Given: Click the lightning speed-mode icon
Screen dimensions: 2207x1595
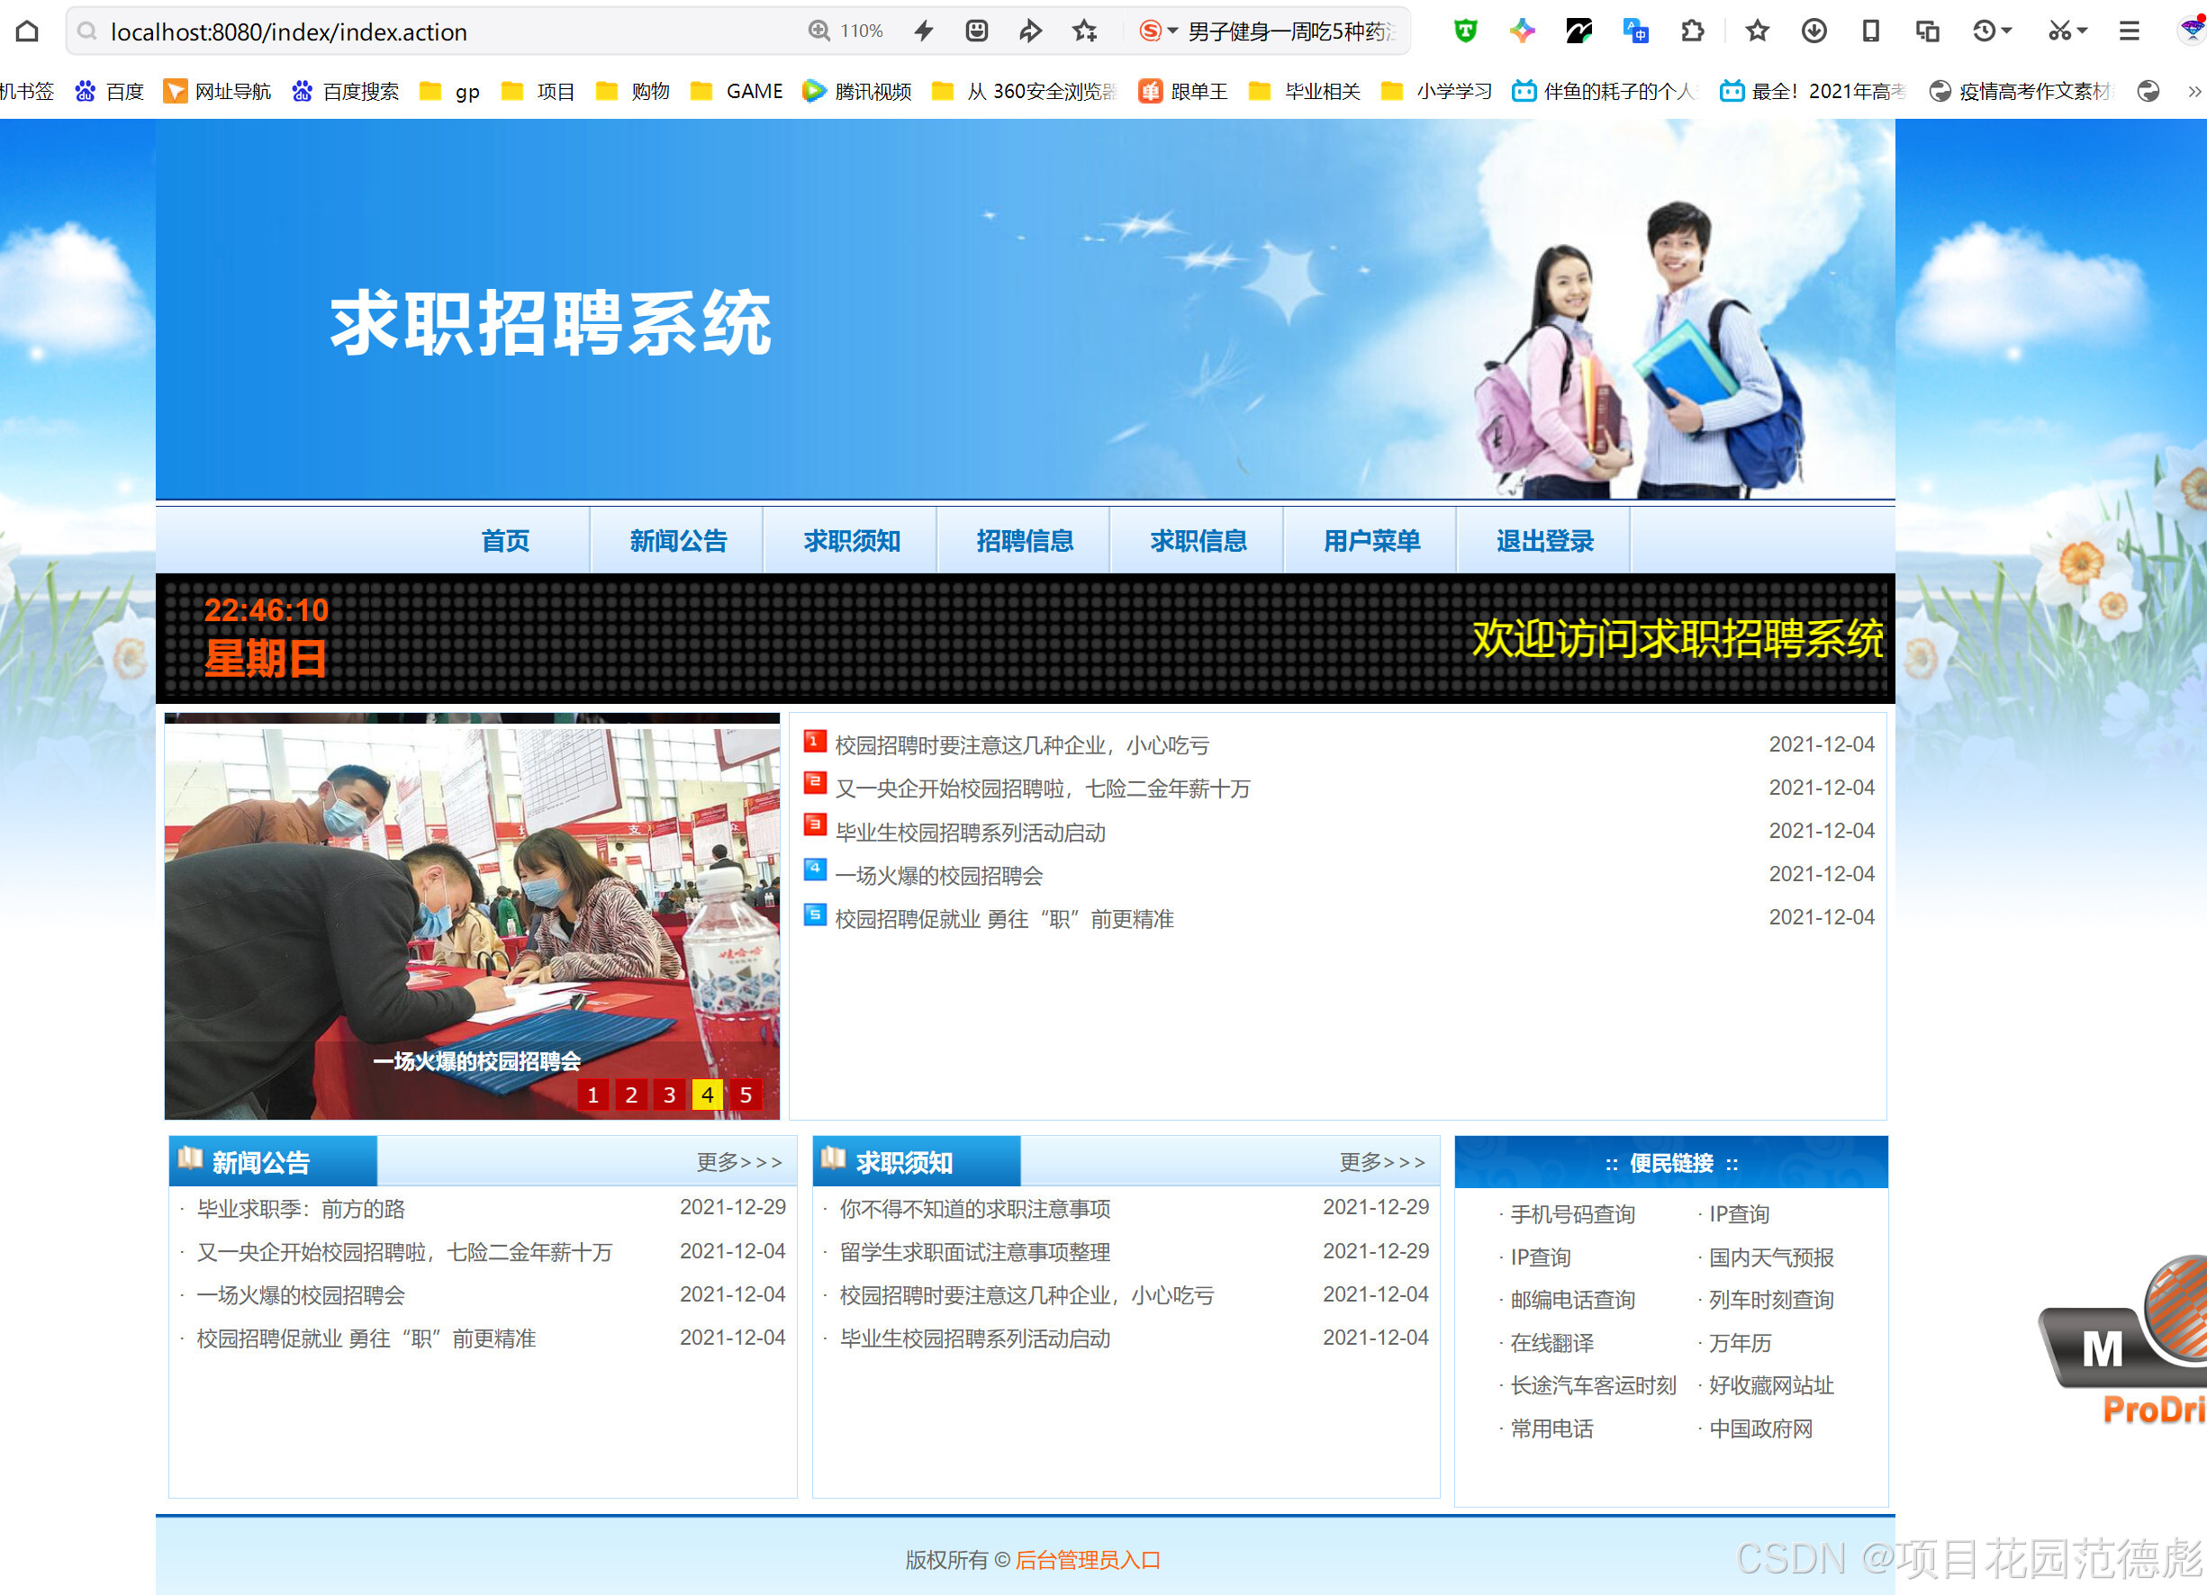Looking at the screenshot, I should (x=924, y=32).
